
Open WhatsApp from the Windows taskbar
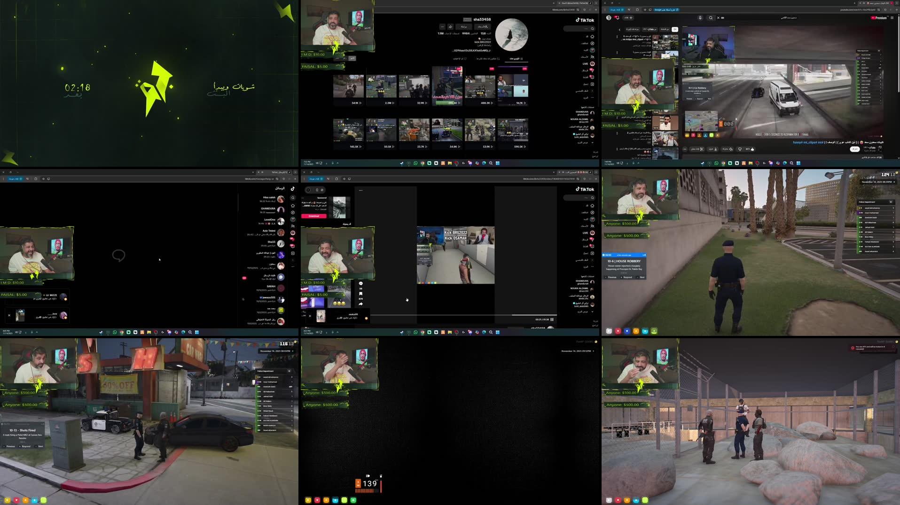coord(415,163)
